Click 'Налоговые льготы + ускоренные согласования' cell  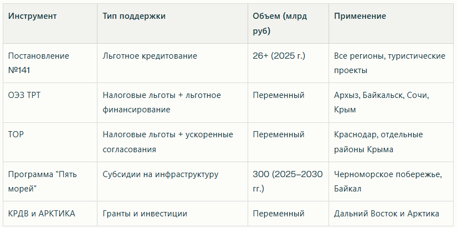click(x=168, y=142)
